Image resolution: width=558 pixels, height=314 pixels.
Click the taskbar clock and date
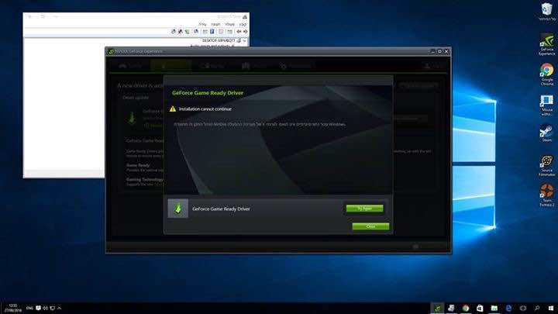pos(12,308)
